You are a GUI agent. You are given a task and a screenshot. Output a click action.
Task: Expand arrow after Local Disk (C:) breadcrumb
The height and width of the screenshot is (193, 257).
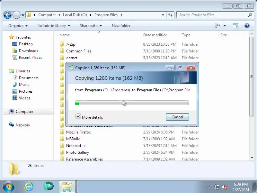coord(91,15)
